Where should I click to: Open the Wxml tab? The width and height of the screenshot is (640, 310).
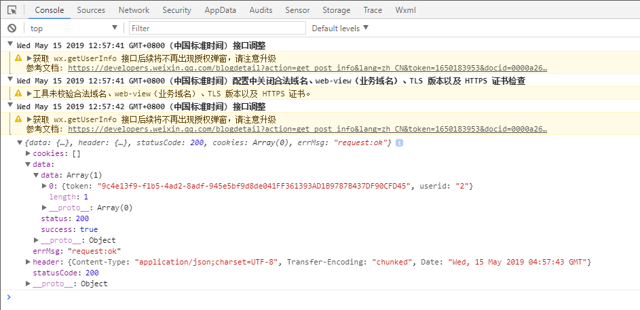405,10
